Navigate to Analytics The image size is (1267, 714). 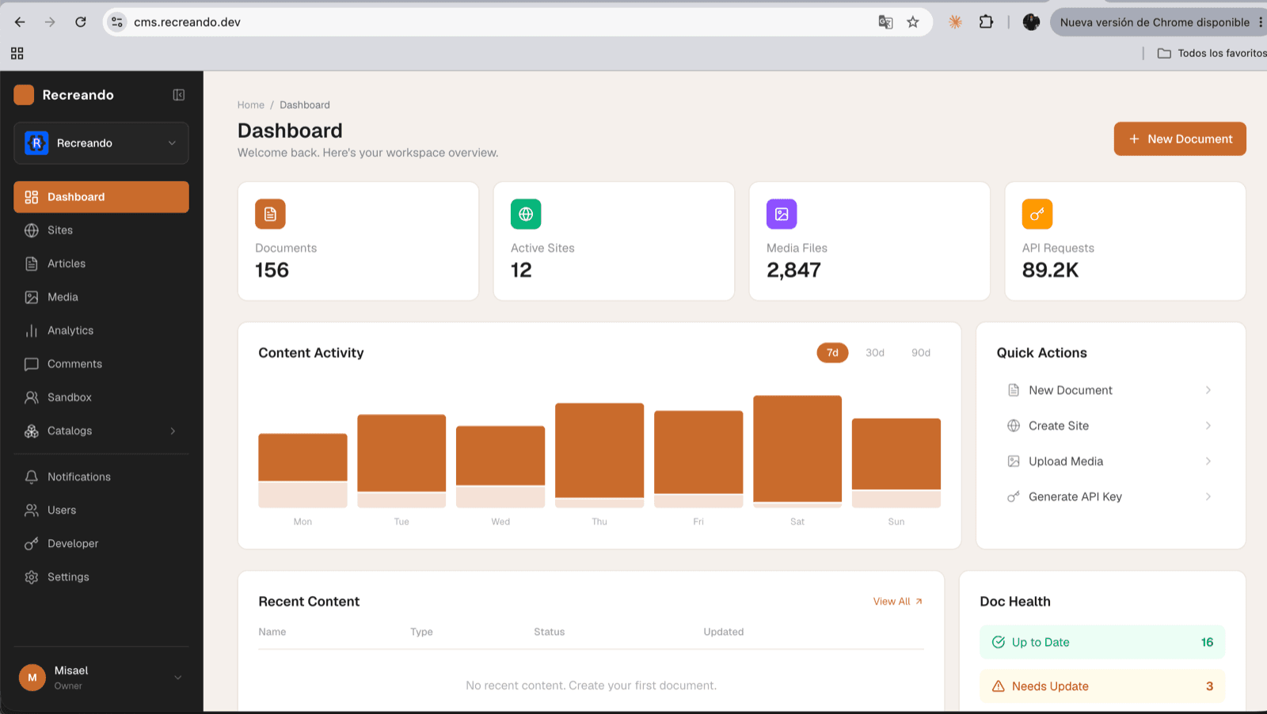(x=101, y=330)
